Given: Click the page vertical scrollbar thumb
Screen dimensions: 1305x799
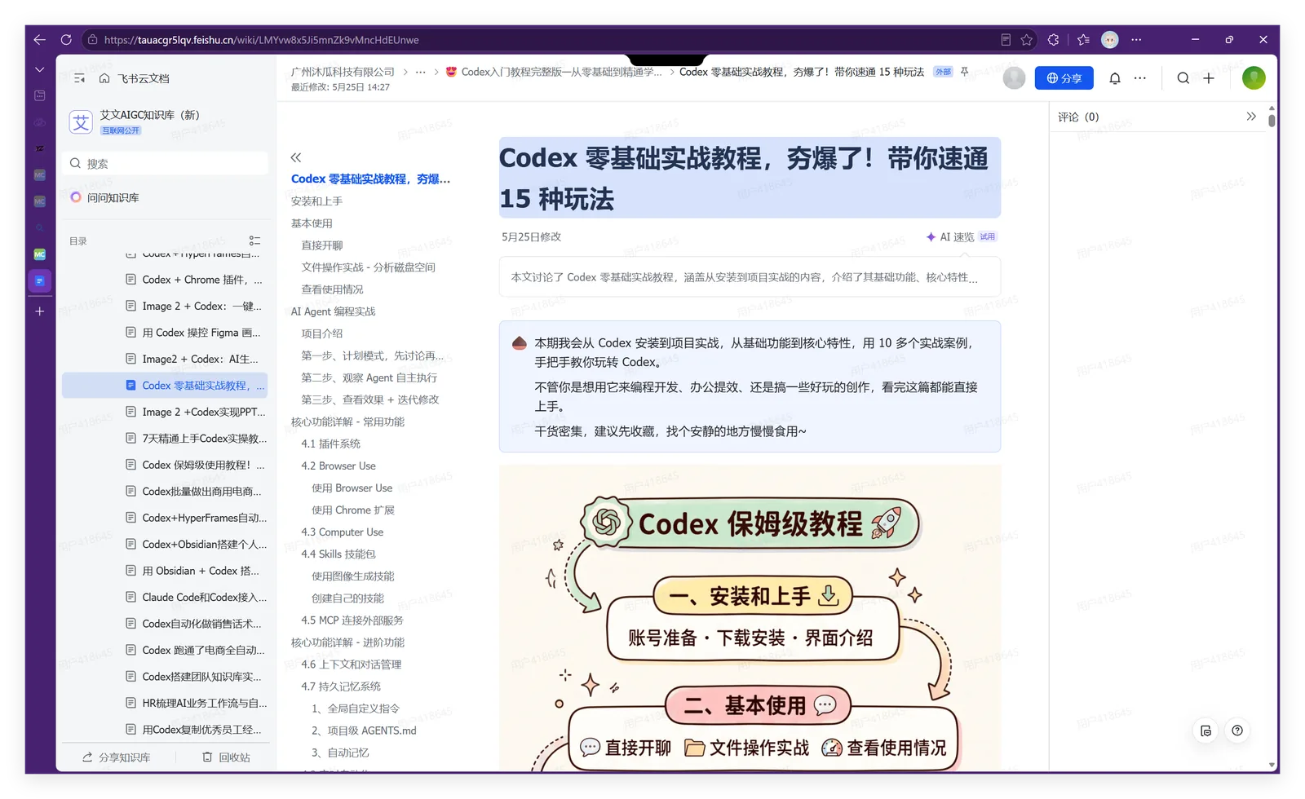Looking at the screenshot, I should [1272, 120].
